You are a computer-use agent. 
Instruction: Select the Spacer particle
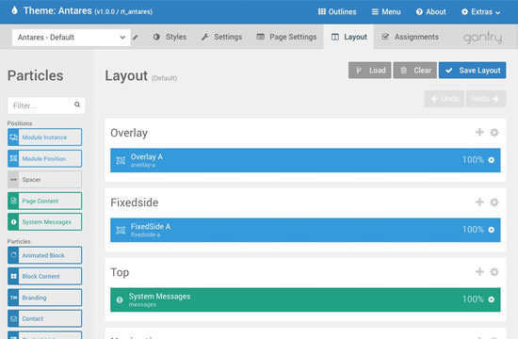point(44,180)
